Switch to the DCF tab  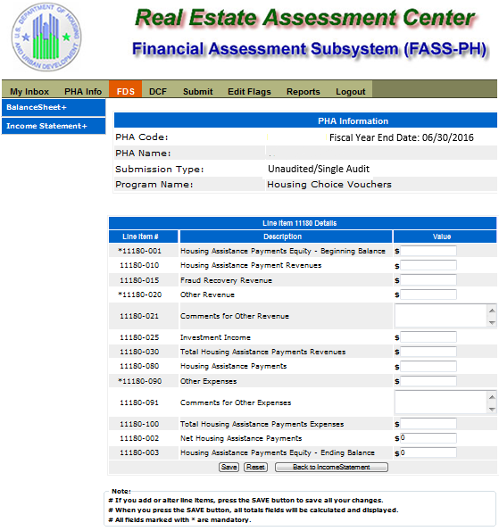(158, 91)
